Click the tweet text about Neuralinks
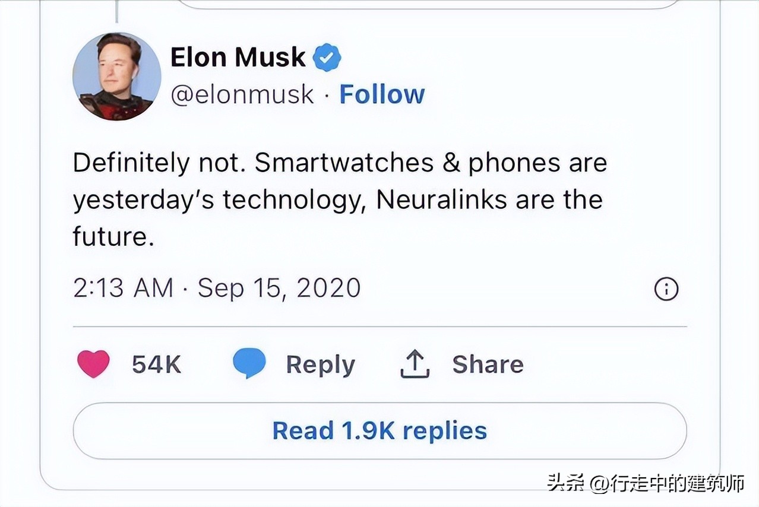Viewport: 759px width, 507px height. coord(339,200)
